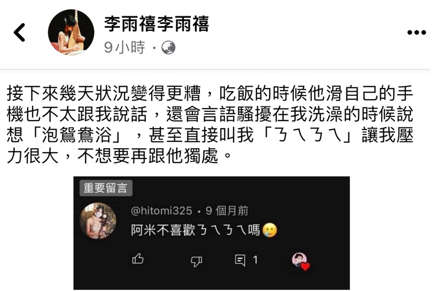Image resolution: width=433 pixels, height=291 pixels.
Task: Dislike the comment with thumbs-down icon
Action: click(x=196, y=261)
